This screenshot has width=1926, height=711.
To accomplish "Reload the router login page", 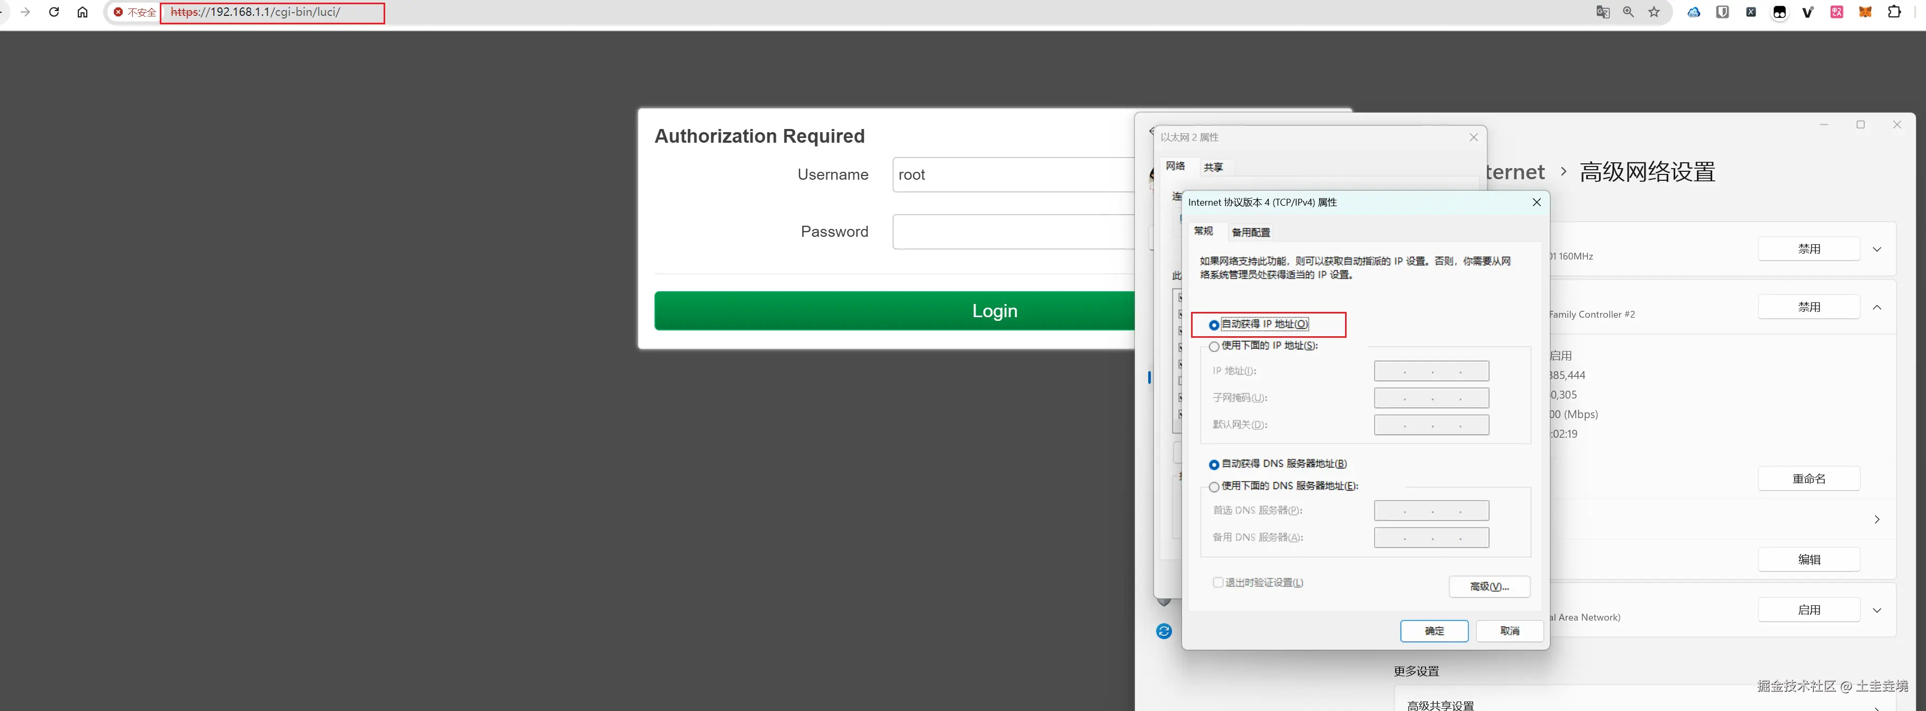I will (x=54, y=12).
